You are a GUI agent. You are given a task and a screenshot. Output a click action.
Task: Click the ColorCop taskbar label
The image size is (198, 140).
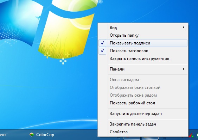(x=45, y=135)
